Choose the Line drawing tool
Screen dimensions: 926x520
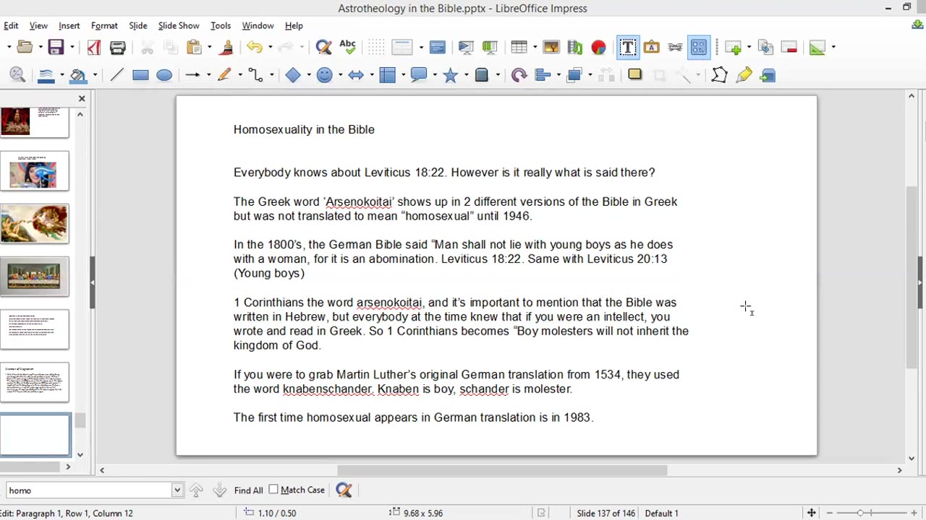tap(116, 75)
